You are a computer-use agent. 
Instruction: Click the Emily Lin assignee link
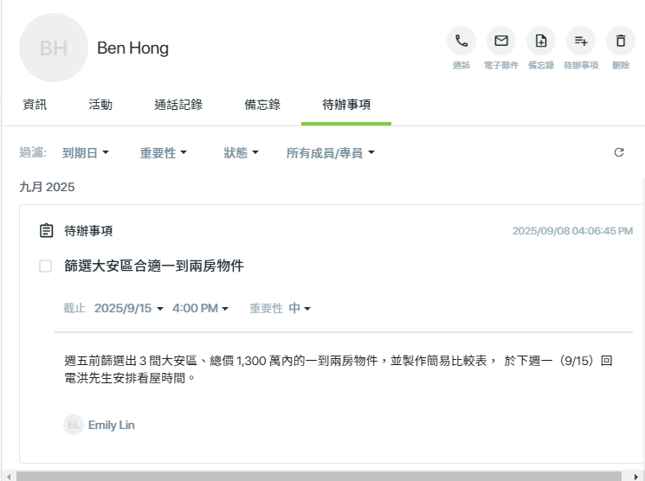click(x=112, y=425)
